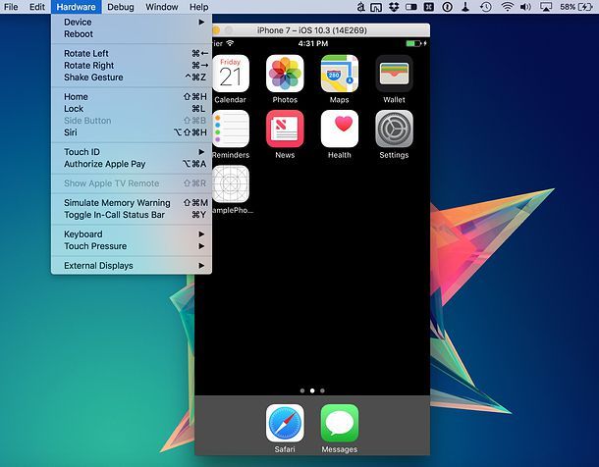Open the Reminders app icon
599x467 pixels.
[x=231, y=129]
